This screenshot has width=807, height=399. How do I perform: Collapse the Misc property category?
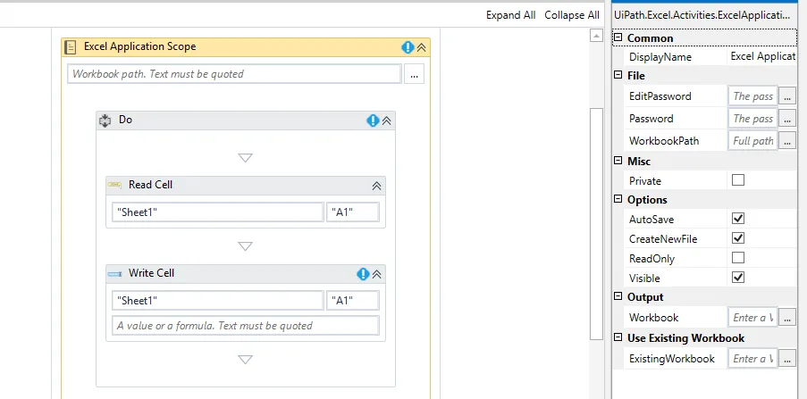pos(618,161)
